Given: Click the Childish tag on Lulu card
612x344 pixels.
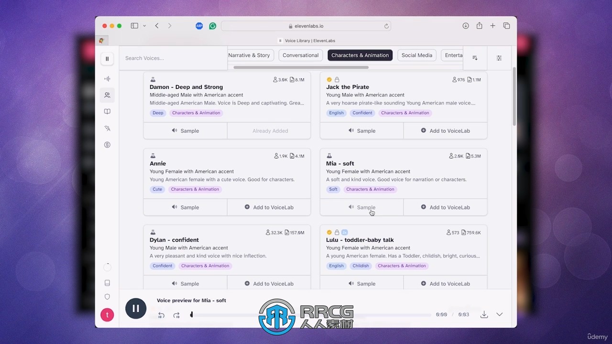Looking at the screenshot, I should click(x=361, y=266).
